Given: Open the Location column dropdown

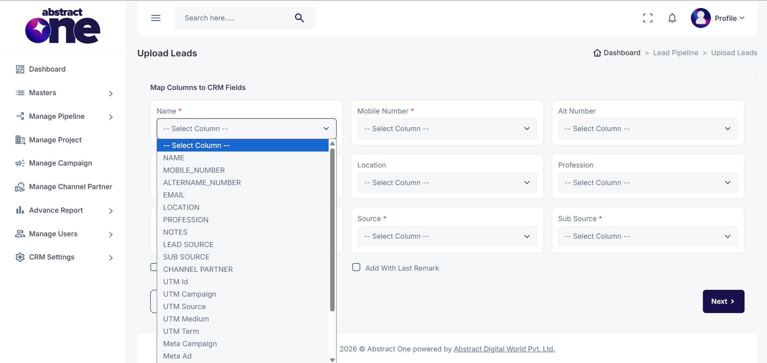Looking at the screenshot, I should (x=447, y=182).
